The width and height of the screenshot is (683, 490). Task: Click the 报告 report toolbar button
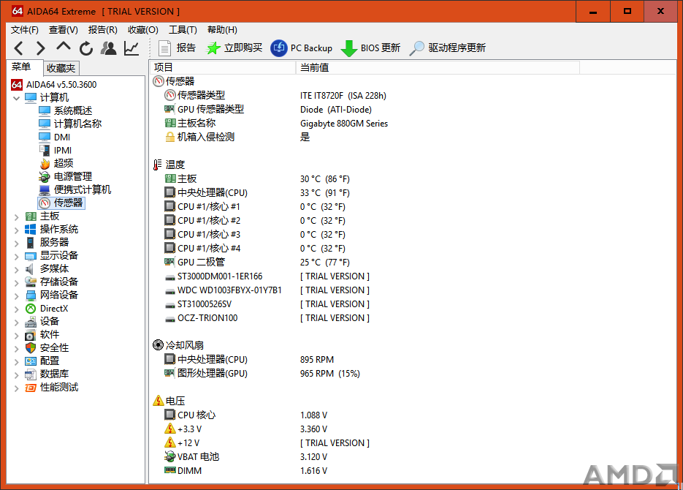(x=177, y=48)
